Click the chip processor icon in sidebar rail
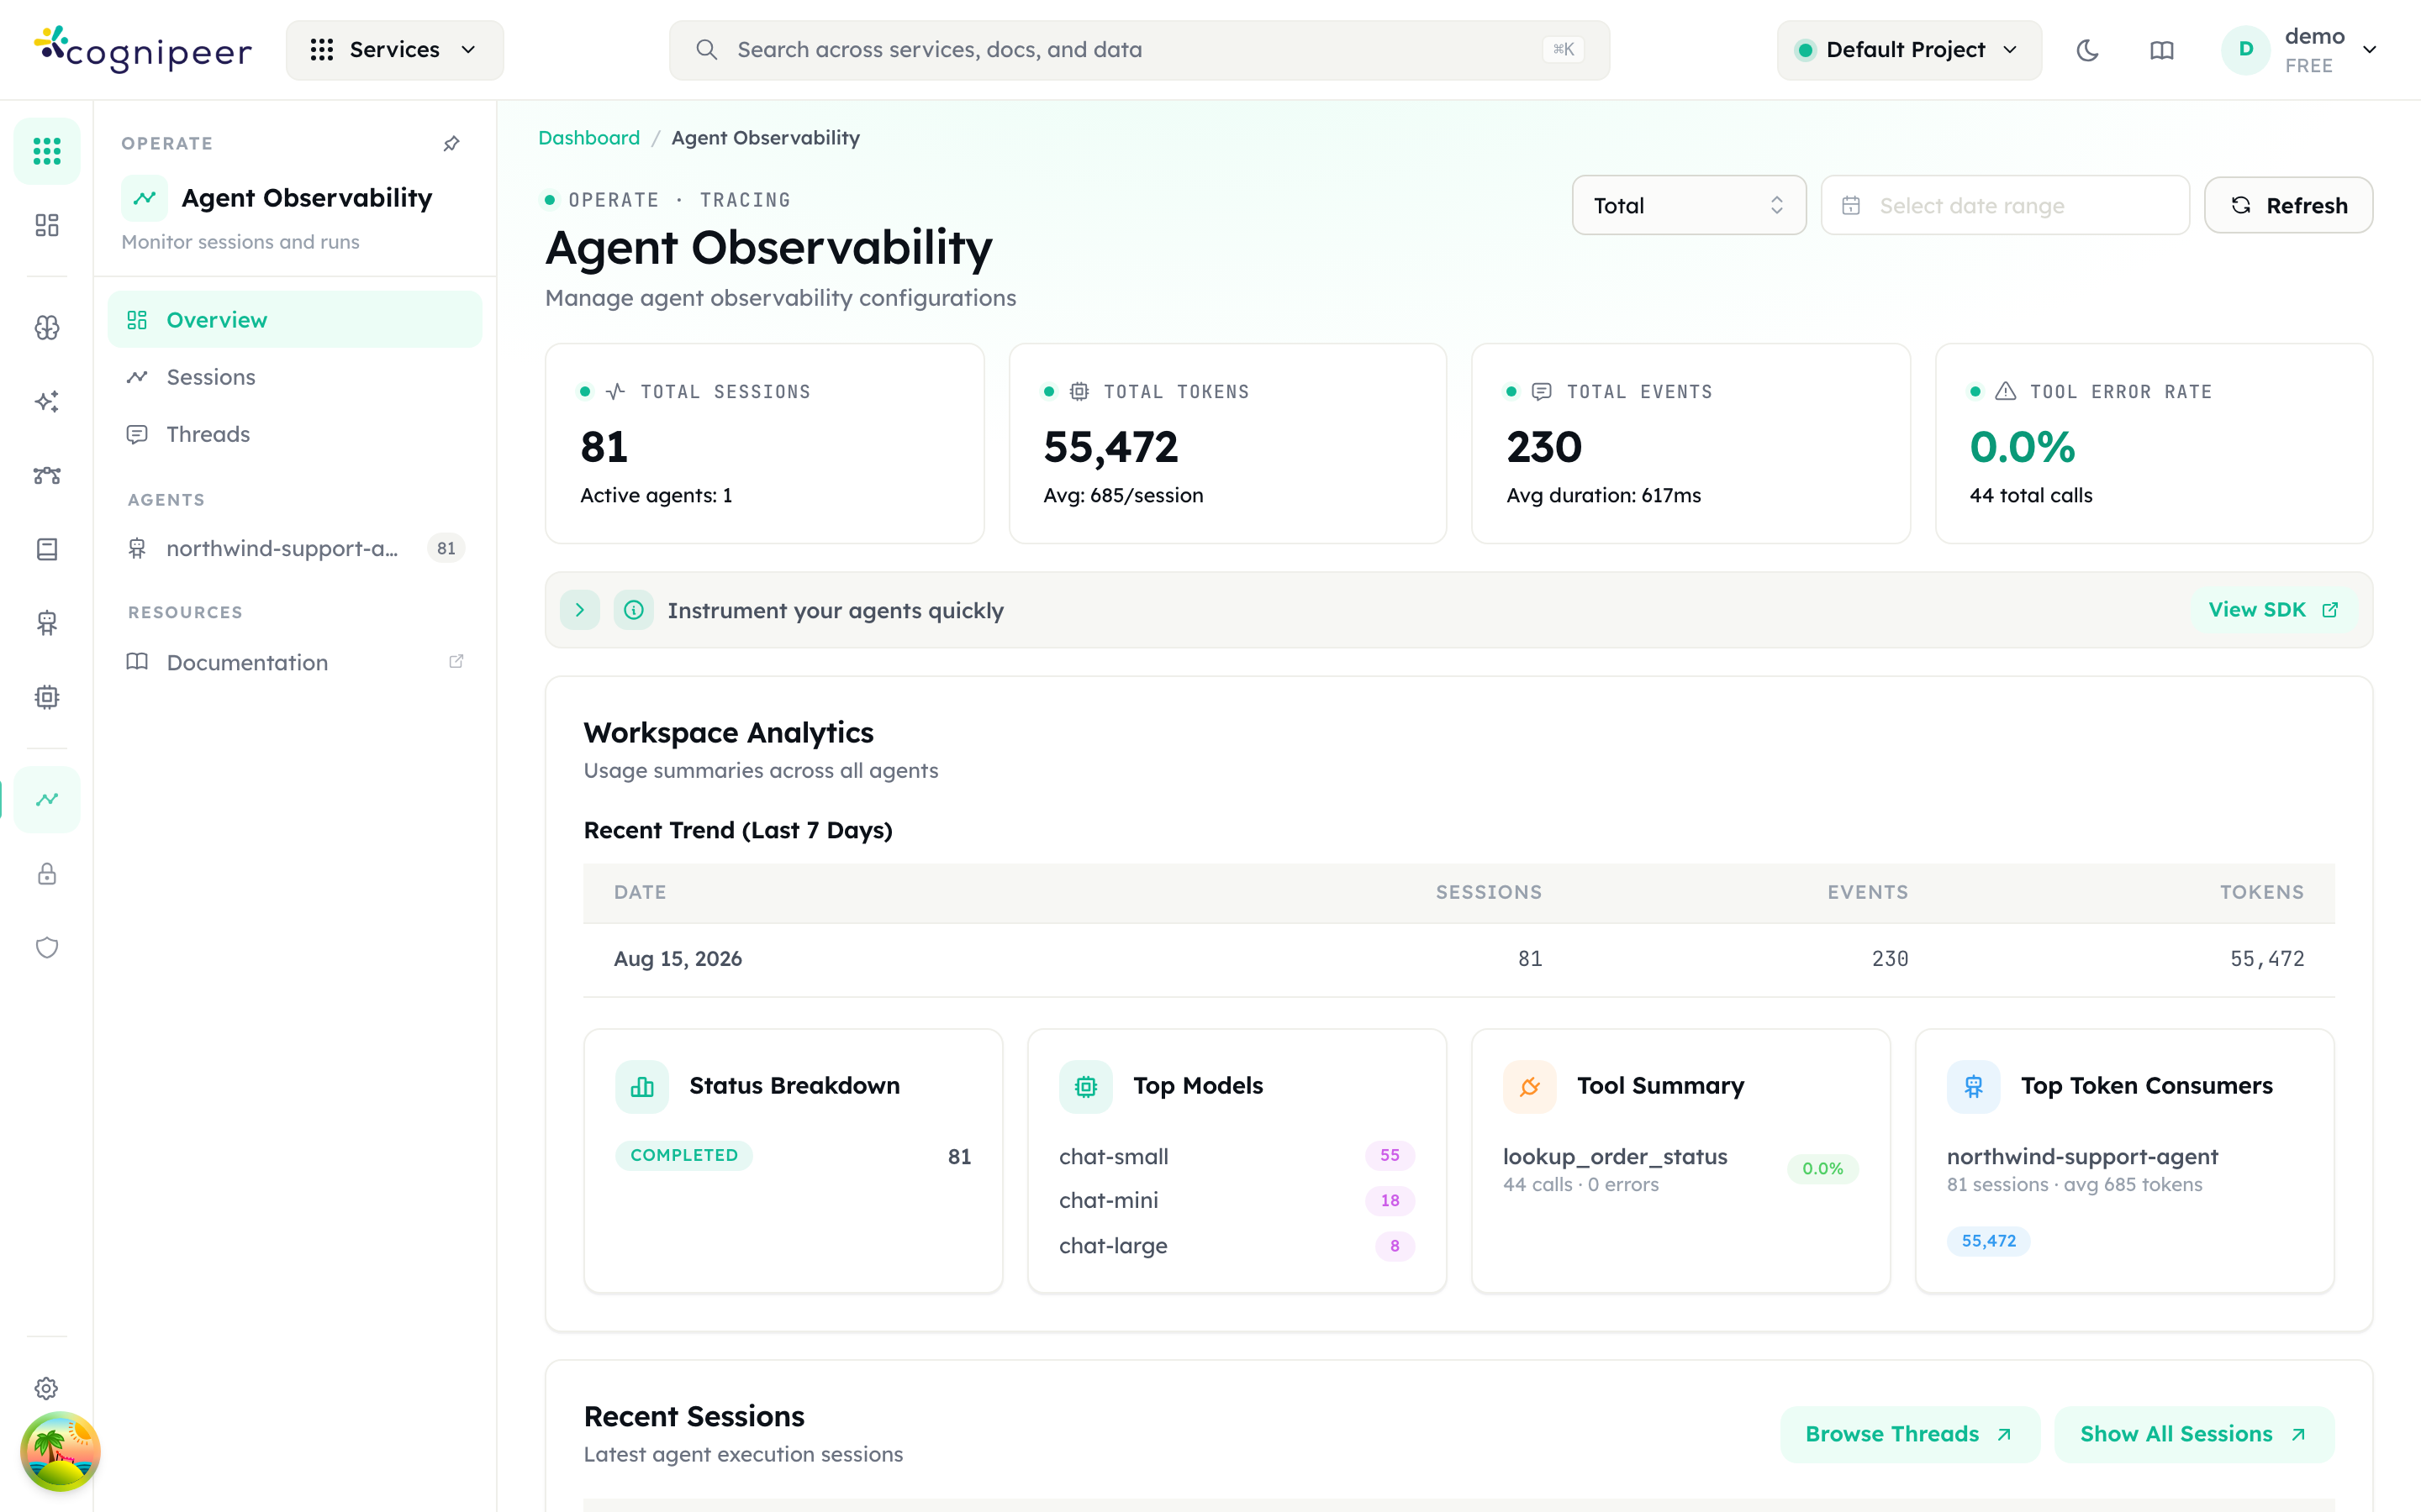2421x1512 pixels. [47, 697]
